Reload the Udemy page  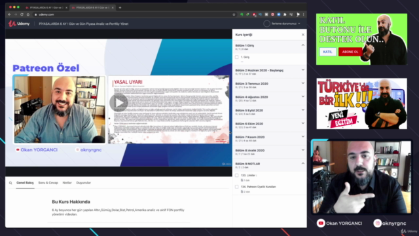[x=22, y=14]
